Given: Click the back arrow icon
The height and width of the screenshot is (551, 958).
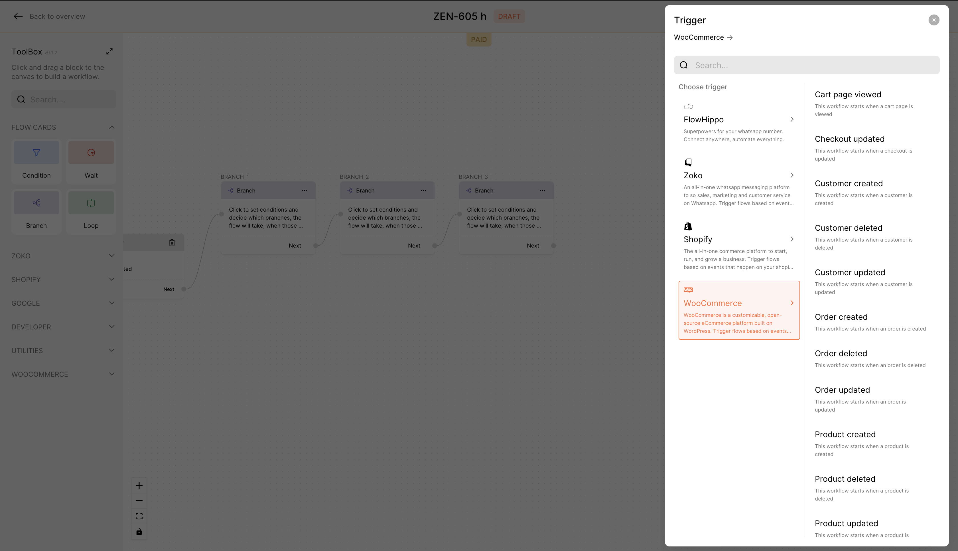Looking at the screenshot, I should point(18,16).
